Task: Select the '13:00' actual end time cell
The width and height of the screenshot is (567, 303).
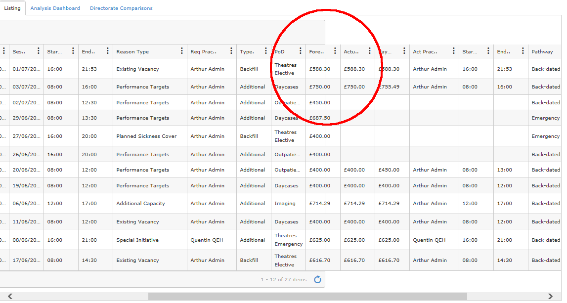Action: (511, 170)
